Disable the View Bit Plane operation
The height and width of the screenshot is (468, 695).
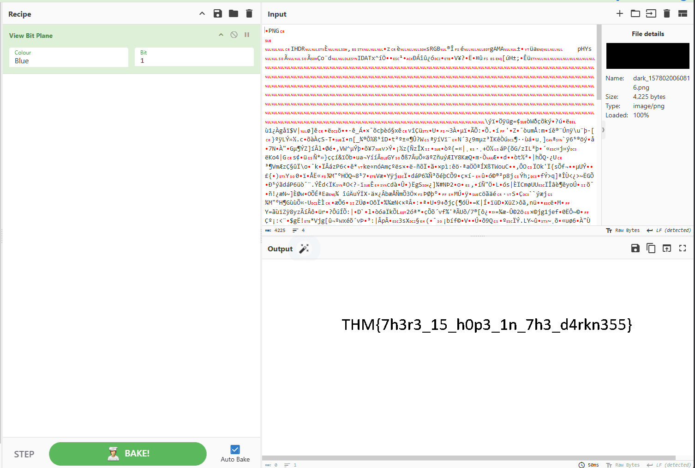tap(234, 35)
